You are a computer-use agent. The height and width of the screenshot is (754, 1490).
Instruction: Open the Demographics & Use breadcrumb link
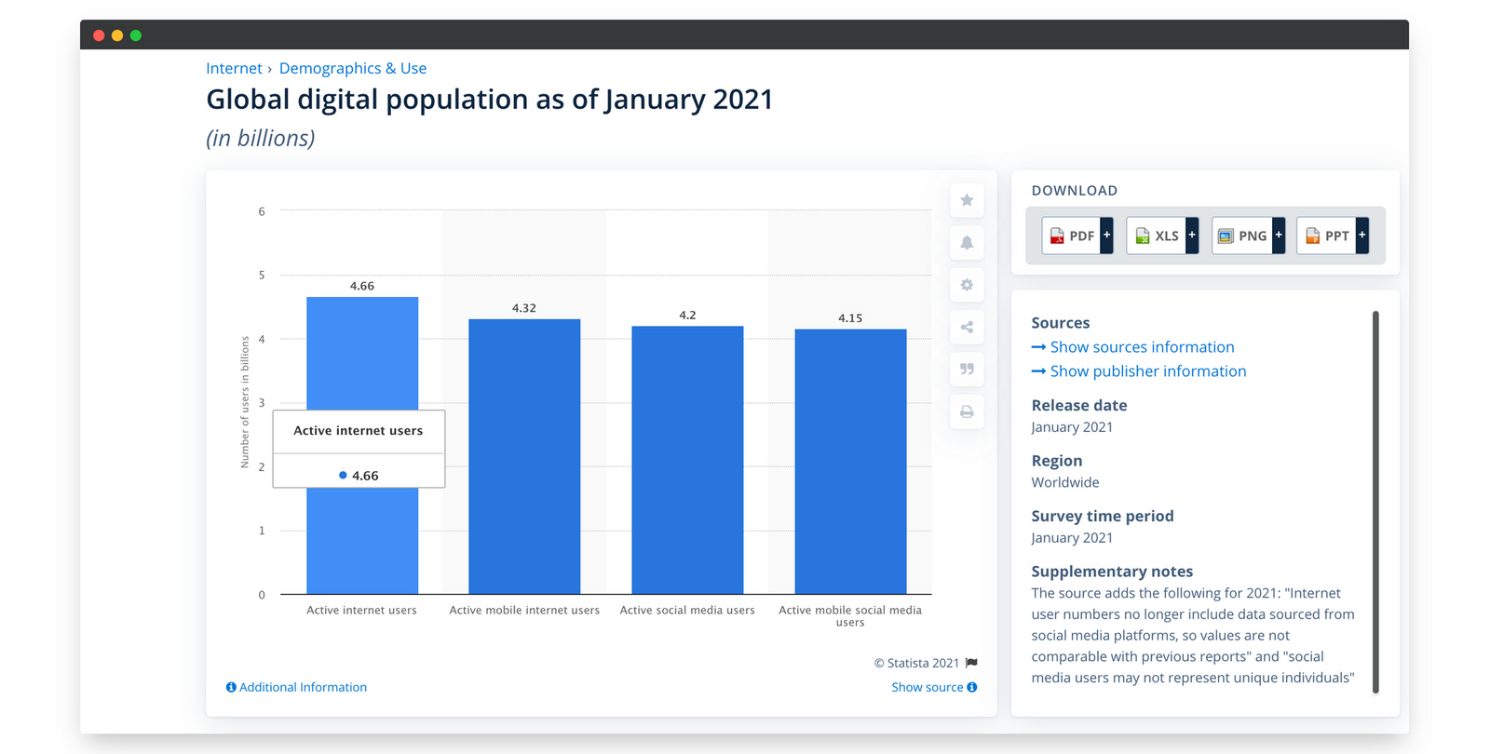pyautogui.click(x=353, y=68)
